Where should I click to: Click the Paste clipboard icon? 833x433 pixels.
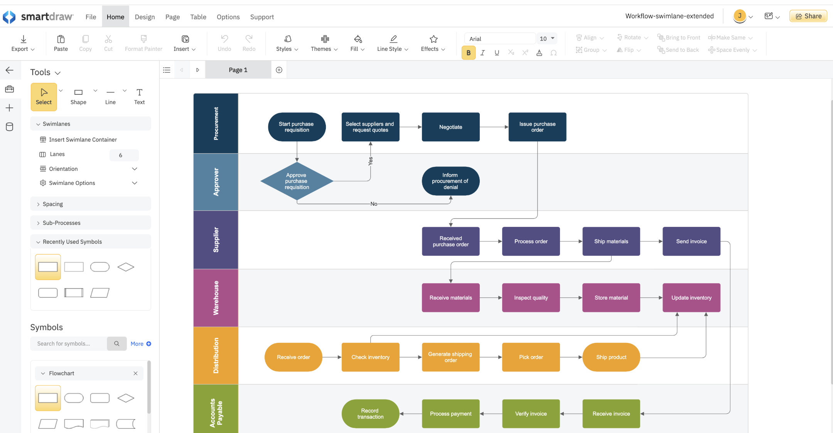click(x=61, y=39)
